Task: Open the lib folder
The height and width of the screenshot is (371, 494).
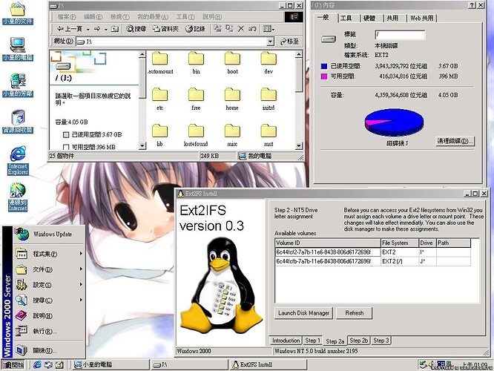Action: click(159, 136)
